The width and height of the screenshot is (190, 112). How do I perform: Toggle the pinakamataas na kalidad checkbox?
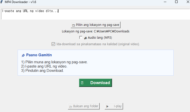pos(53,44)
